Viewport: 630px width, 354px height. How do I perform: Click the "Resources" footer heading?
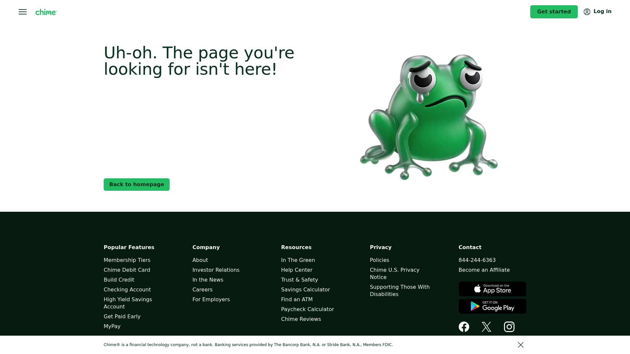[x=296, y=247]
